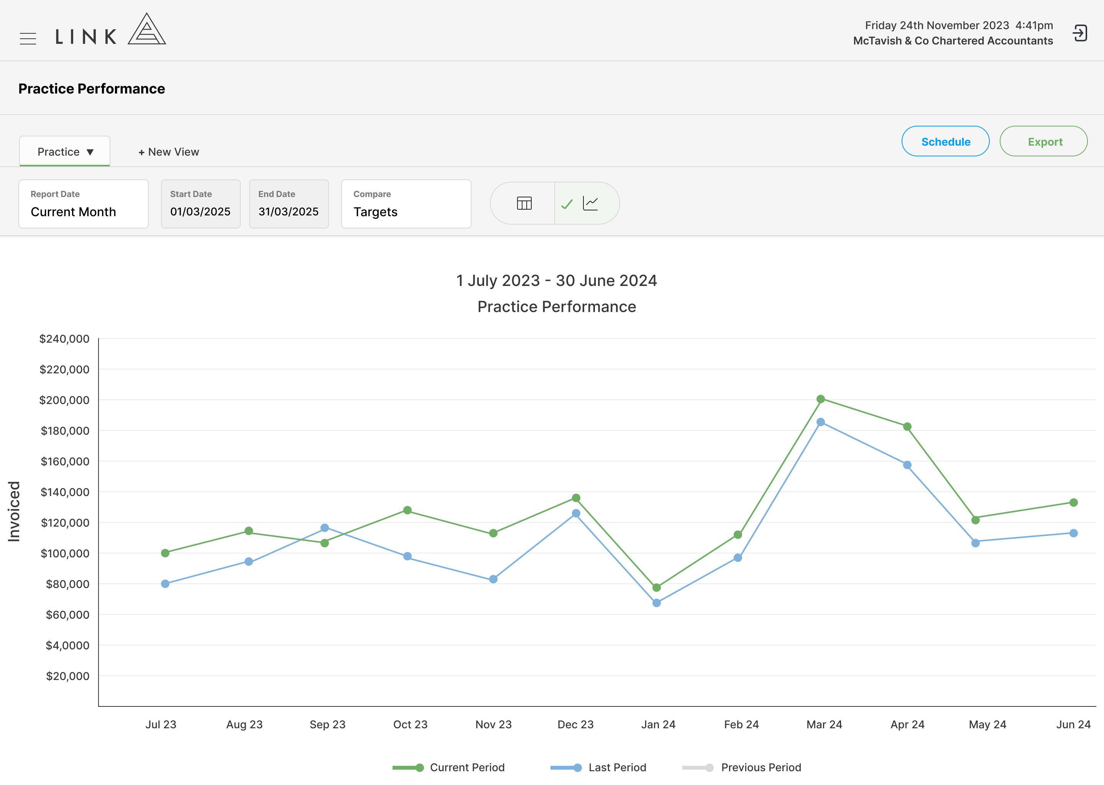
Task: Click Current Period point at Dec 23
Action: (576, 498)
